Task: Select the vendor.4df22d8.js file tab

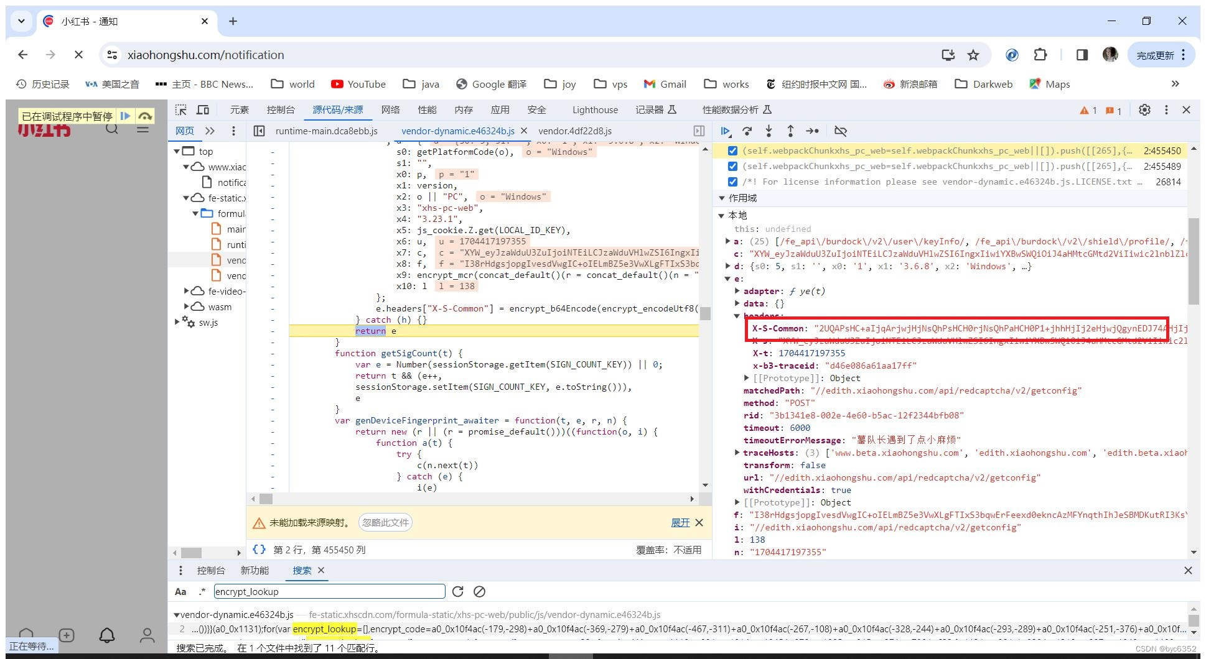Action: click(x=574, y=131)
